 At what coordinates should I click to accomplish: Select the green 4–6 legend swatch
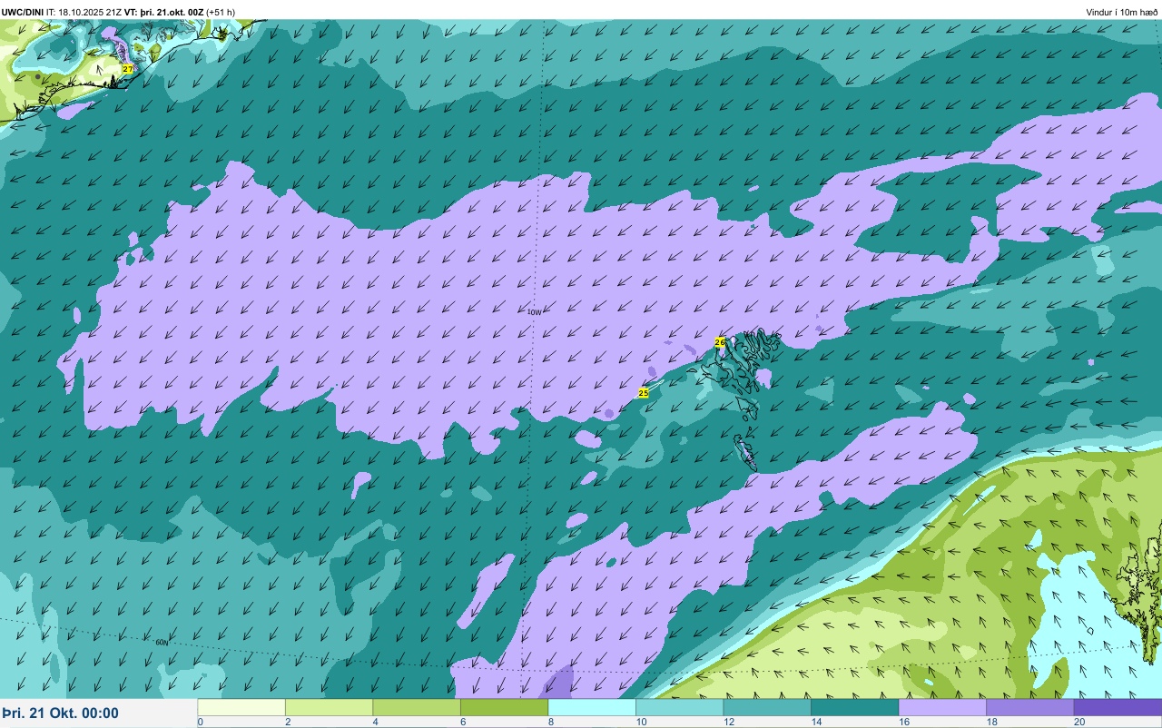point(417,707)
